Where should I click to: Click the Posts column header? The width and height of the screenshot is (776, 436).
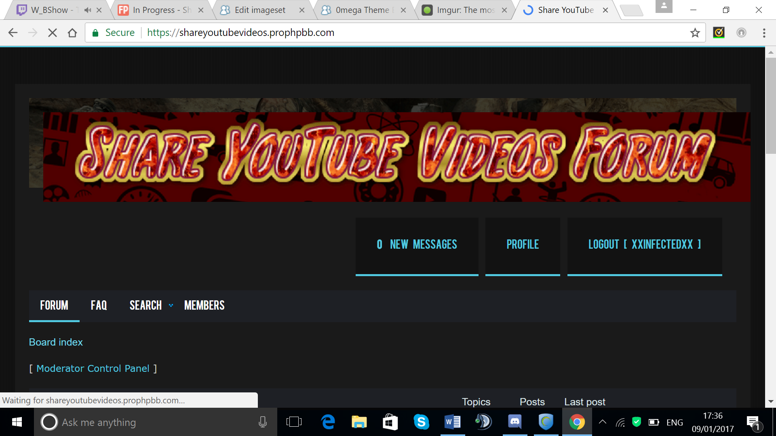(x=532, y=402)
